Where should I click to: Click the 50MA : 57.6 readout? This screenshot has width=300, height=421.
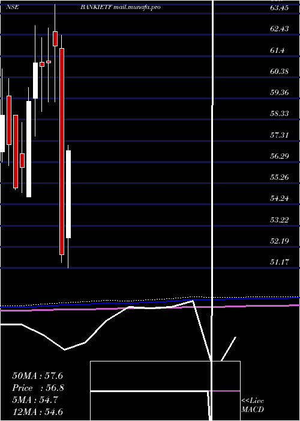(37, 376)
